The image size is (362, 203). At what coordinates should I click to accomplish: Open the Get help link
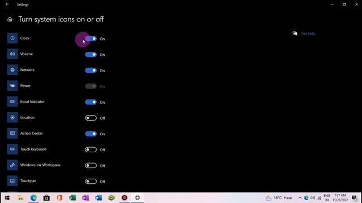308,33
